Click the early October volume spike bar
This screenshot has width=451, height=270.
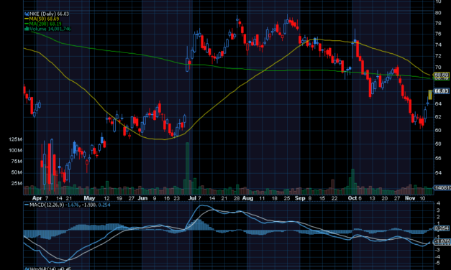click(352, 182)
